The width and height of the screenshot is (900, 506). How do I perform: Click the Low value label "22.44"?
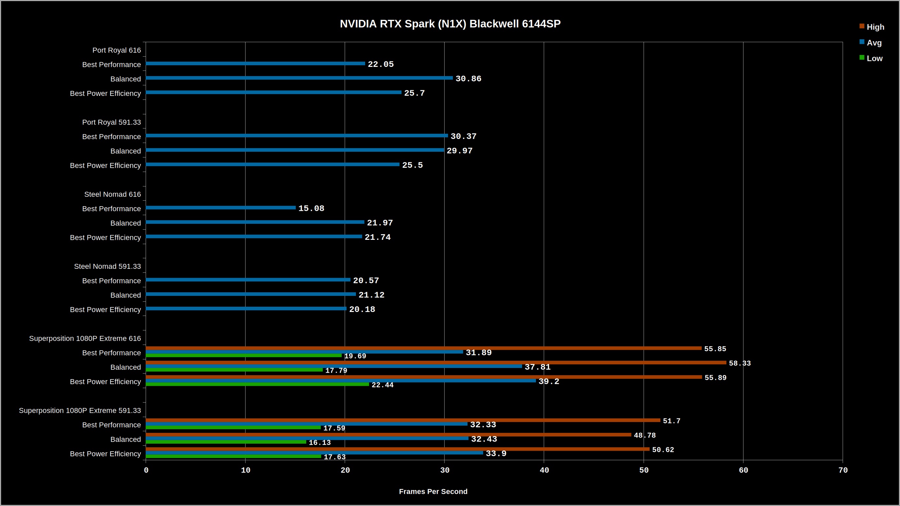tap(383, 385)
